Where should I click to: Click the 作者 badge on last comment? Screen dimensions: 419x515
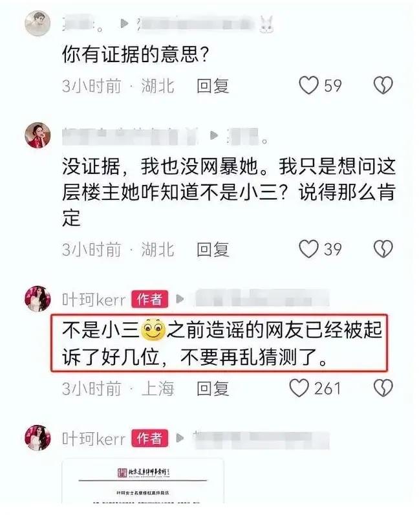click(x=150, y=438)
